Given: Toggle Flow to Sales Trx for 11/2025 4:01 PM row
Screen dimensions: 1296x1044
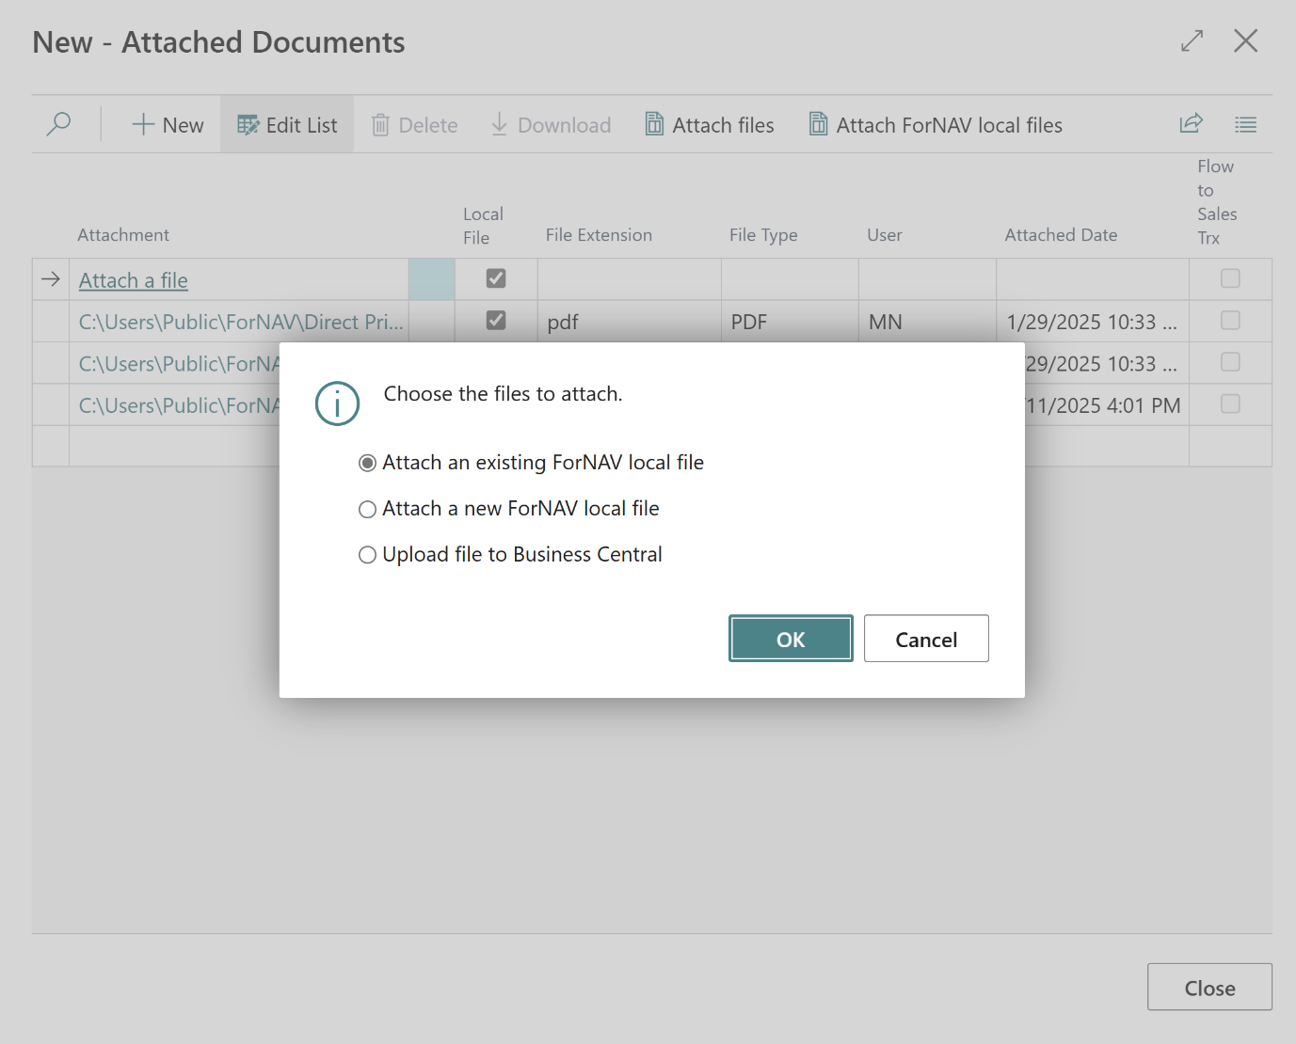Looking at the screenshot, I should coord(1230,403).
